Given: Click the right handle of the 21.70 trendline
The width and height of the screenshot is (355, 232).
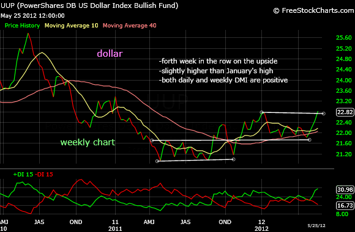Looking at the screenshot, I should pos(310,140).
